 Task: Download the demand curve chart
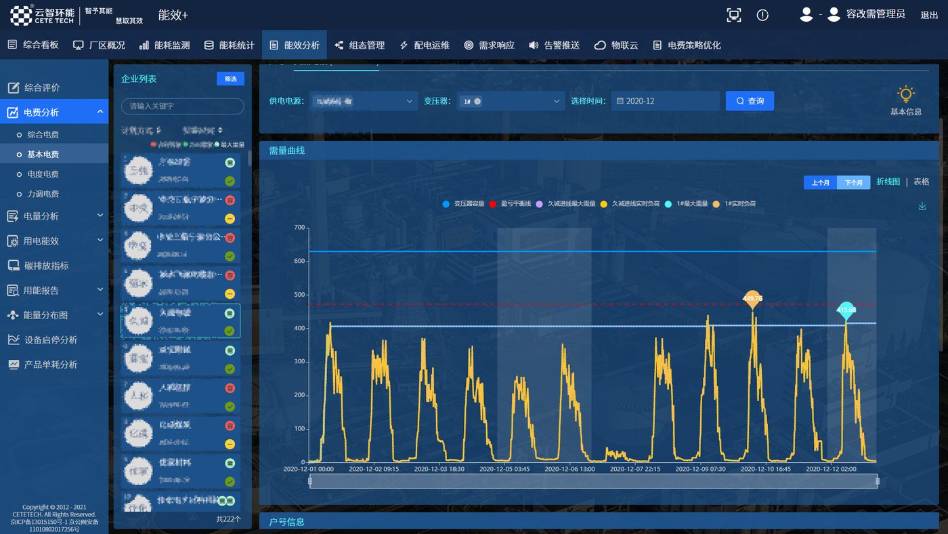pyautogui.click(x=922, y=206)
